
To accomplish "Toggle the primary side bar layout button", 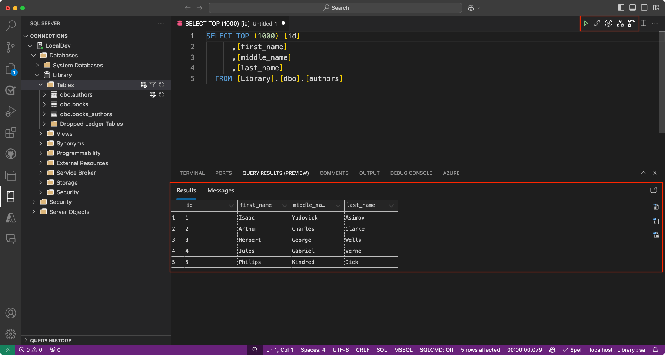I will (621, 8).
